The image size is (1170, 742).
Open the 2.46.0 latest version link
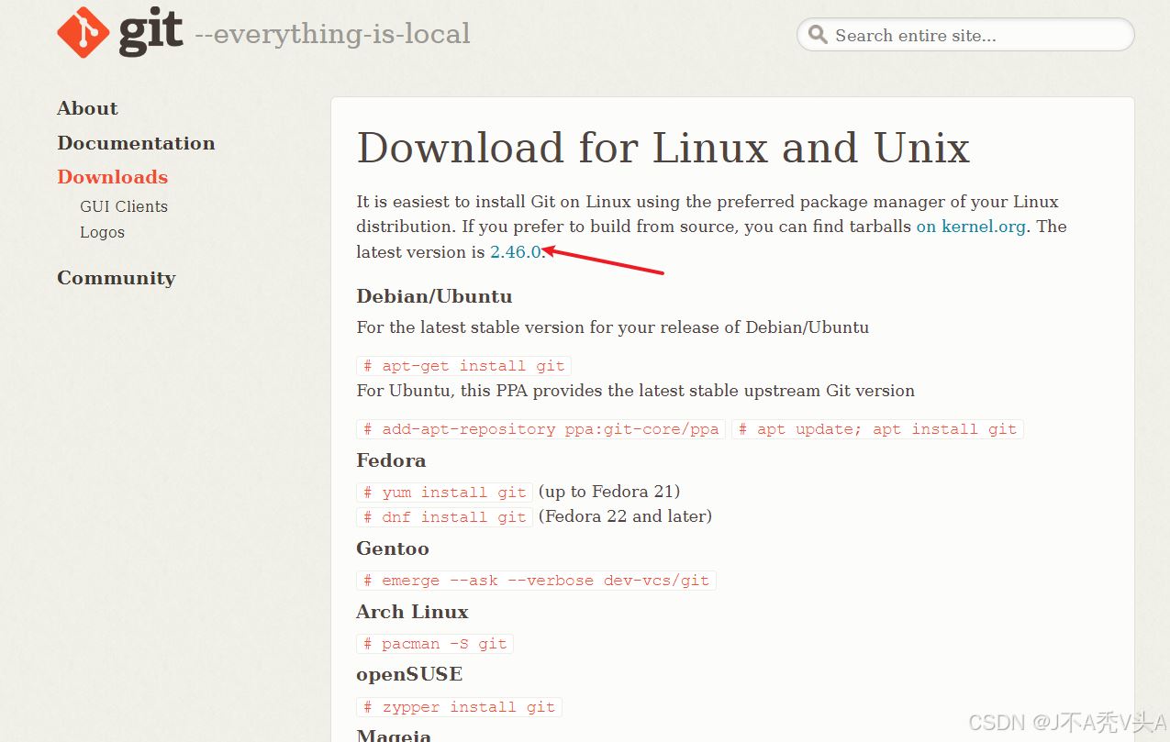516,252
